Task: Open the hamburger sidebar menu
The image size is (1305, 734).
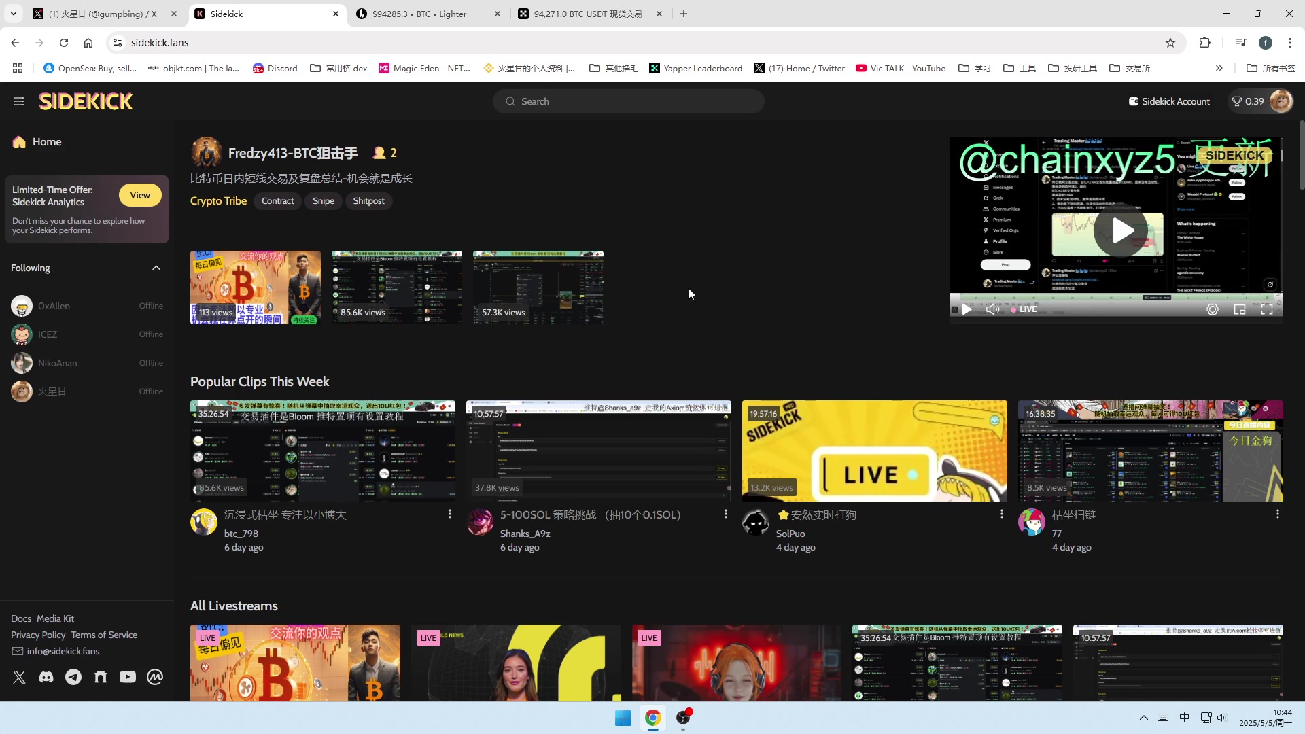Action: click(x=19, y=101)
